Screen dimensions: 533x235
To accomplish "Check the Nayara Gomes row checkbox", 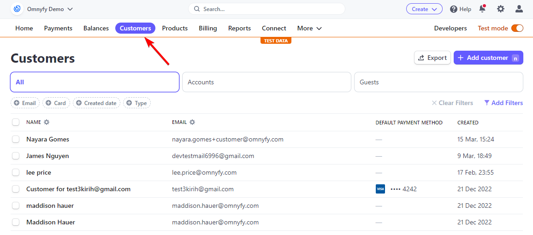I will coord(16,139).
